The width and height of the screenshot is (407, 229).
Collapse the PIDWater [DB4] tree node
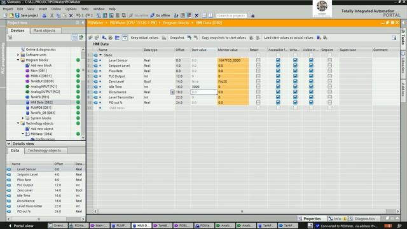coord(23,134)
